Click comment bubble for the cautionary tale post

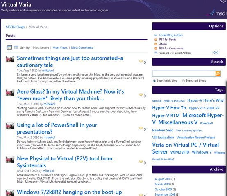pyautogui.click(x=141, y=61)
